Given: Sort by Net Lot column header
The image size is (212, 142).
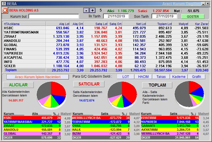Looking at the screenshot, I should click(x=134, y=24).
